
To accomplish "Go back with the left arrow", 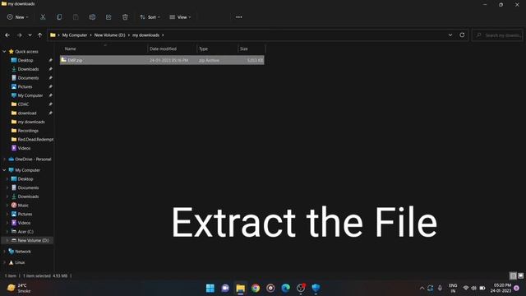I will click(x=7, y=35).
